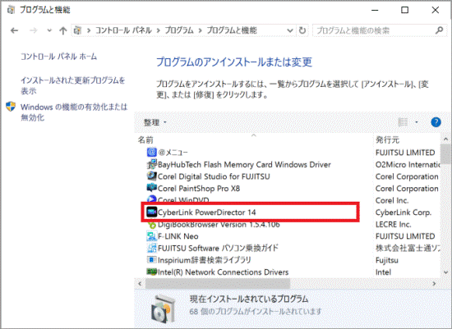Select プログラムと機能 breadcrumb
Image resolution: width=452 pixels, height=329 pixels.
(232, 30)
